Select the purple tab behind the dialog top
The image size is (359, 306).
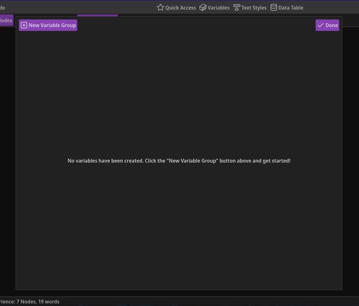pos(97,15)
